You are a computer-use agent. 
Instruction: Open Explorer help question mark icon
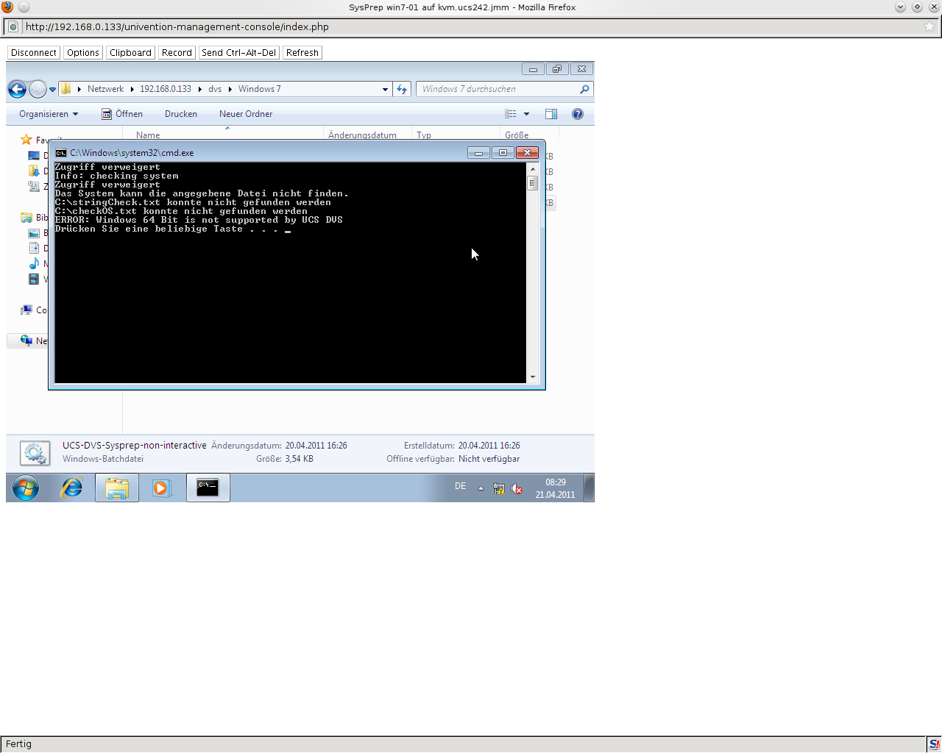(x=578, y=114)
